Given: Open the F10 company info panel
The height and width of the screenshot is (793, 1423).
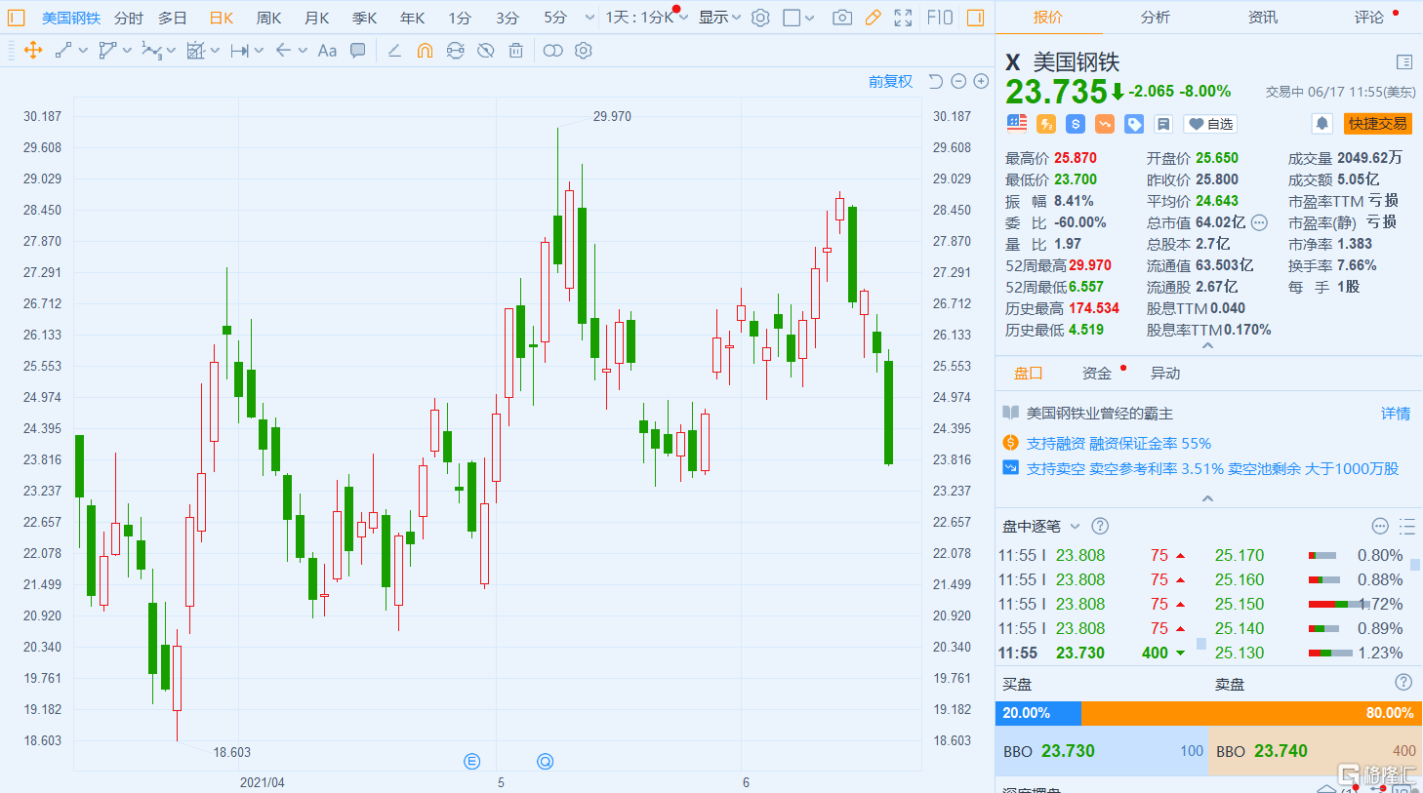Looking at the screenshot, I should 939,18.
